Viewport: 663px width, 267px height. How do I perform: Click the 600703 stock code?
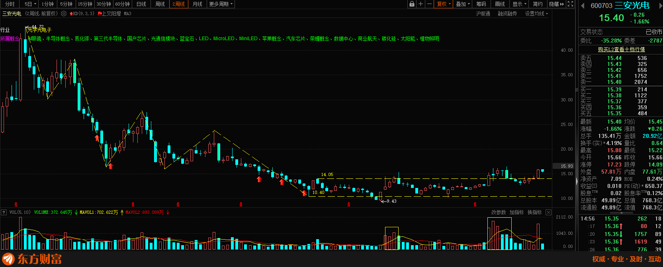(601, 6)
